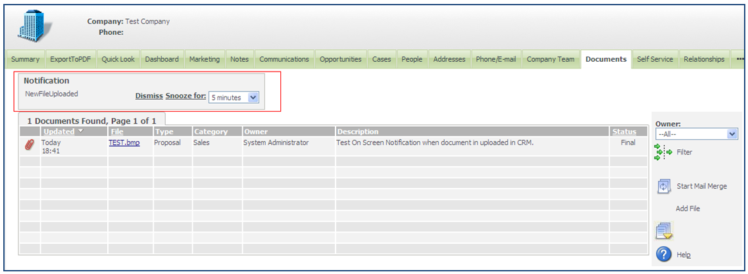Click the green arrows Filter icon

tap(662, 152)
